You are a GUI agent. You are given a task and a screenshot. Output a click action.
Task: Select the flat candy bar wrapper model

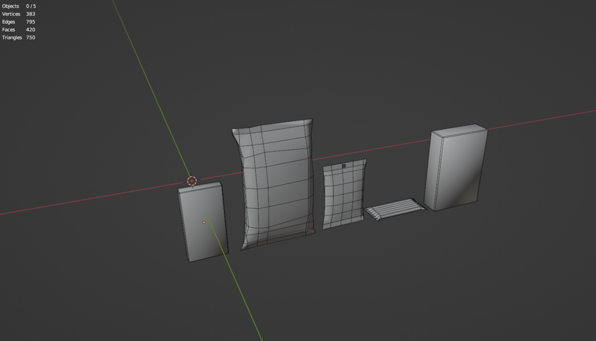coord(396,209)
